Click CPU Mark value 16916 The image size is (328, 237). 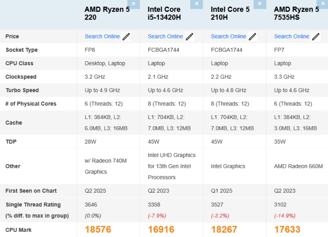tap(161, 229)
